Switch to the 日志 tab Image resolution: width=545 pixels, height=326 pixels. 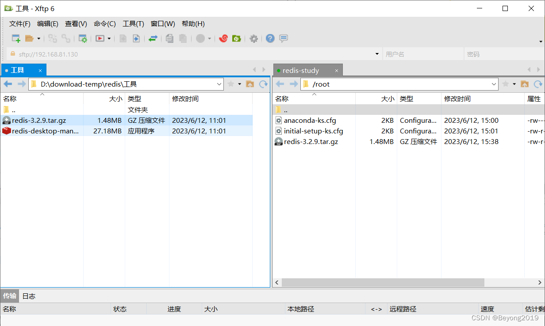[x=28, y=296]
